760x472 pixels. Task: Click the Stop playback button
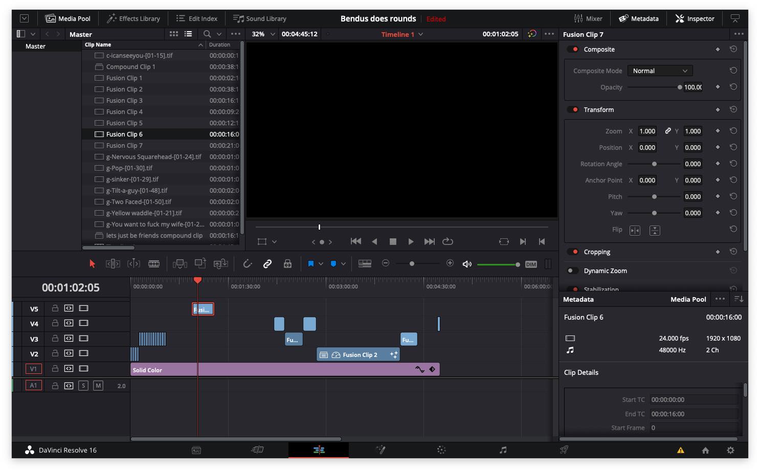tap(393, 241)
